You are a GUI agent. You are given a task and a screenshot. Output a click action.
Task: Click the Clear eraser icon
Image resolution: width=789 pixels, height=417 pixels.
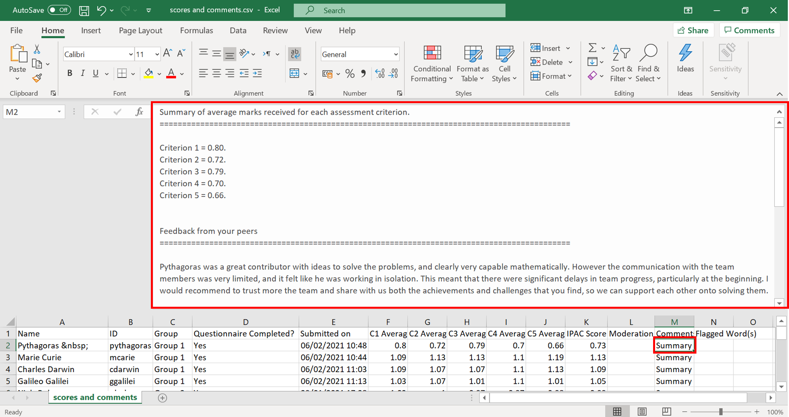[x=592, y=76]
